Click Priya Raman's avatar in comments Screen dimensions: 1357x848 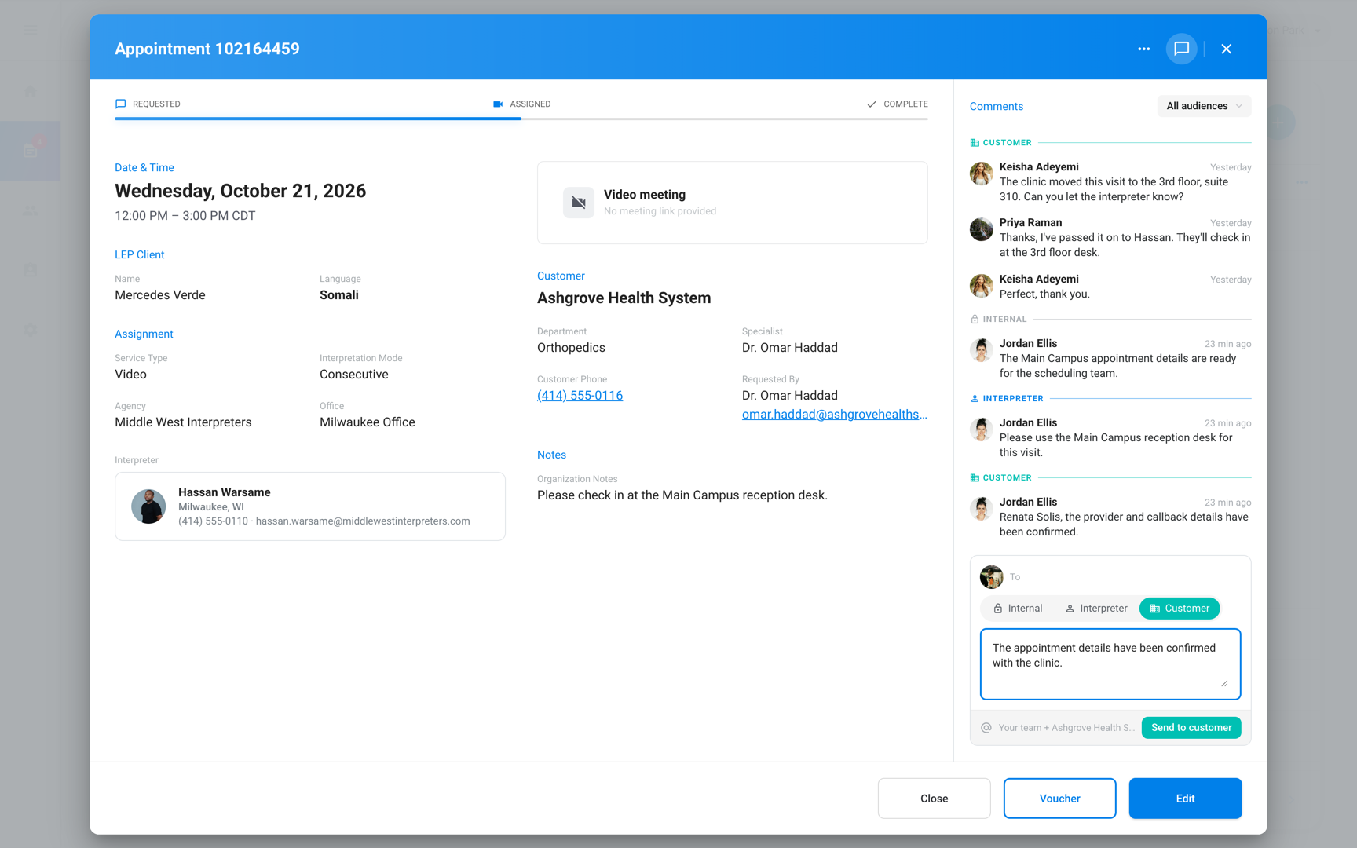click(x=981, y=229)
